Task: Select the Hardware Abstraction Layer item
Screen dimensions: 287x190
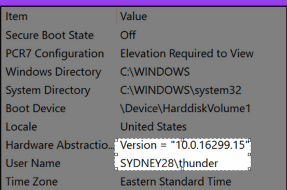Action: coord(60,145)
